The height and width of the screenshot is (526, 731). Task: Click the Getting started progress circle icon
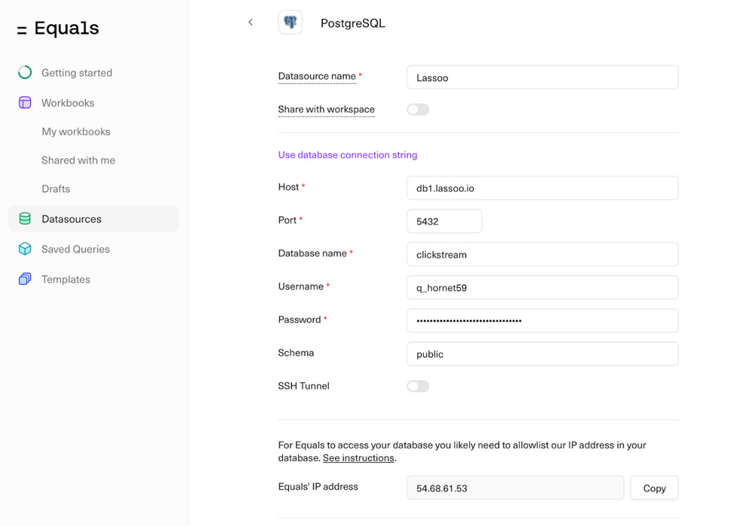[x=25, y=72]
